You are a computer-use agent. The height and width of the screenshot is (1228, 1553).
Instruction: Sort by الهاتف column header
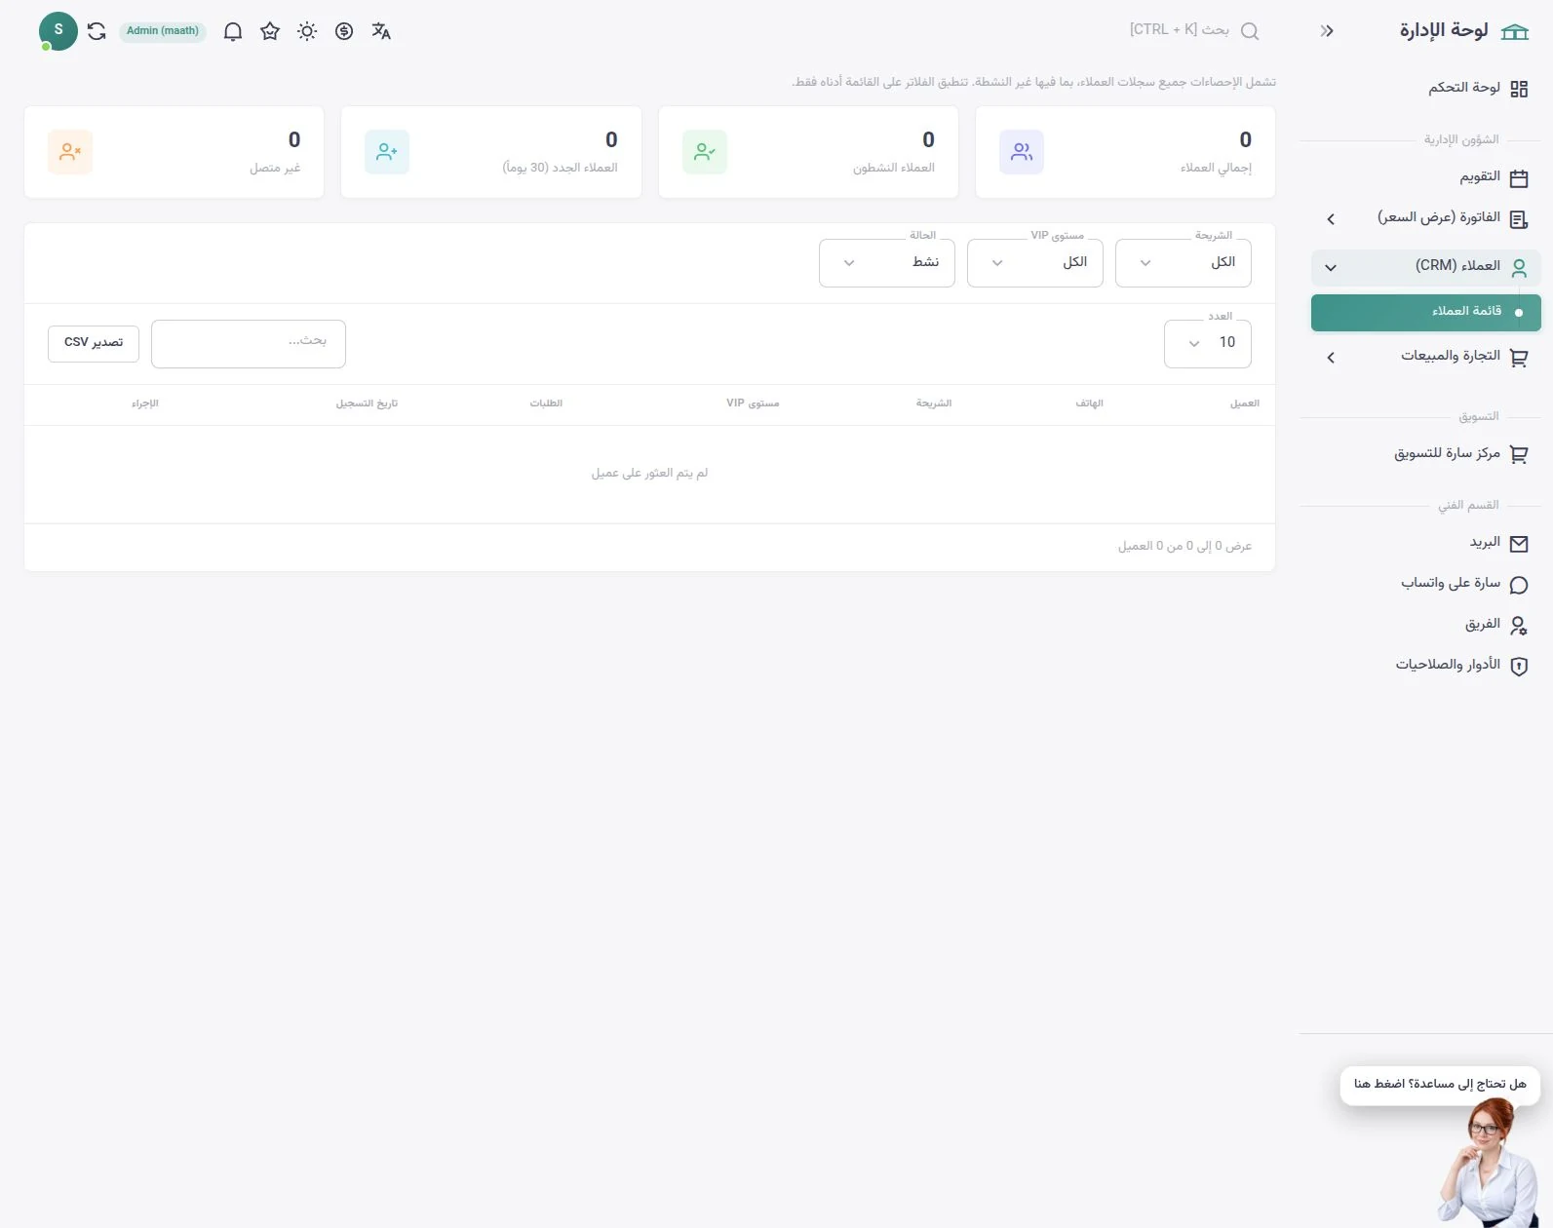pyautogui.click(x=1090, y=403)
